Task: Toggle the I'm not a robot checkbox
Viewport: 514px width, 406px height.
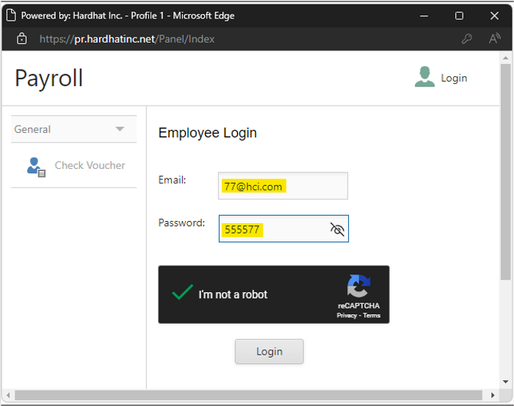Action: coord(182,293)
